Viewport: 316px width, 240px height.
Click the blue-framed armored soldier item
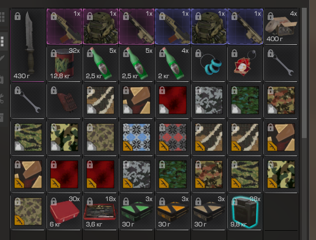pos(209,26)
